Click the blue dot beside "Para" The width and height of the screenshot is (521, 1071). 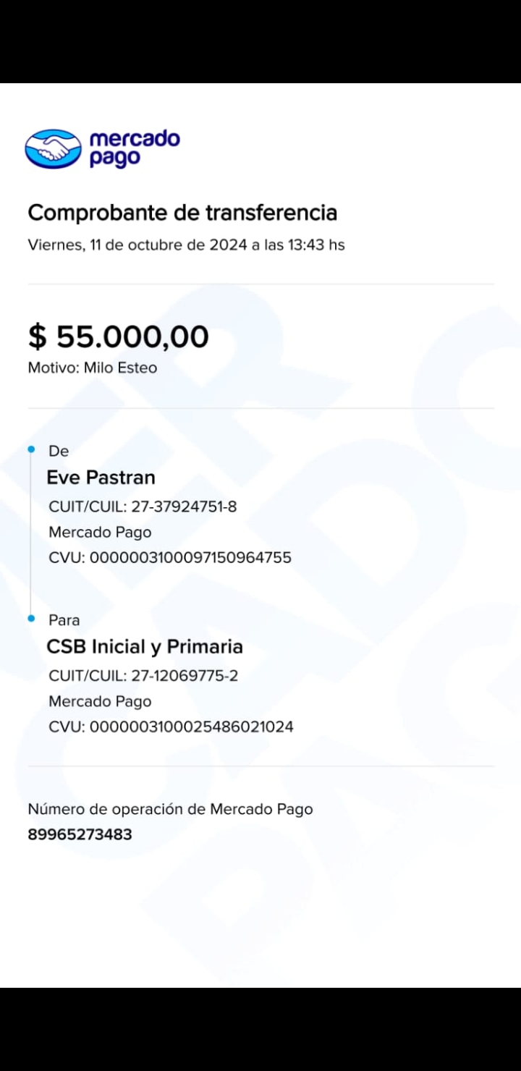[31, 619]
